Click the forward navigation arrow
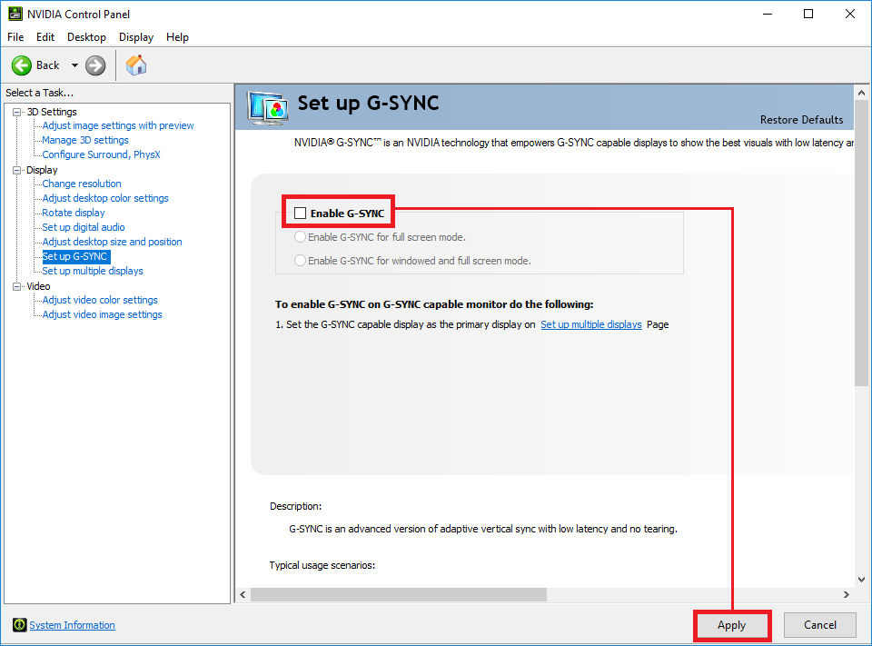The image size is (872, 646). click(x=94, y=65)
